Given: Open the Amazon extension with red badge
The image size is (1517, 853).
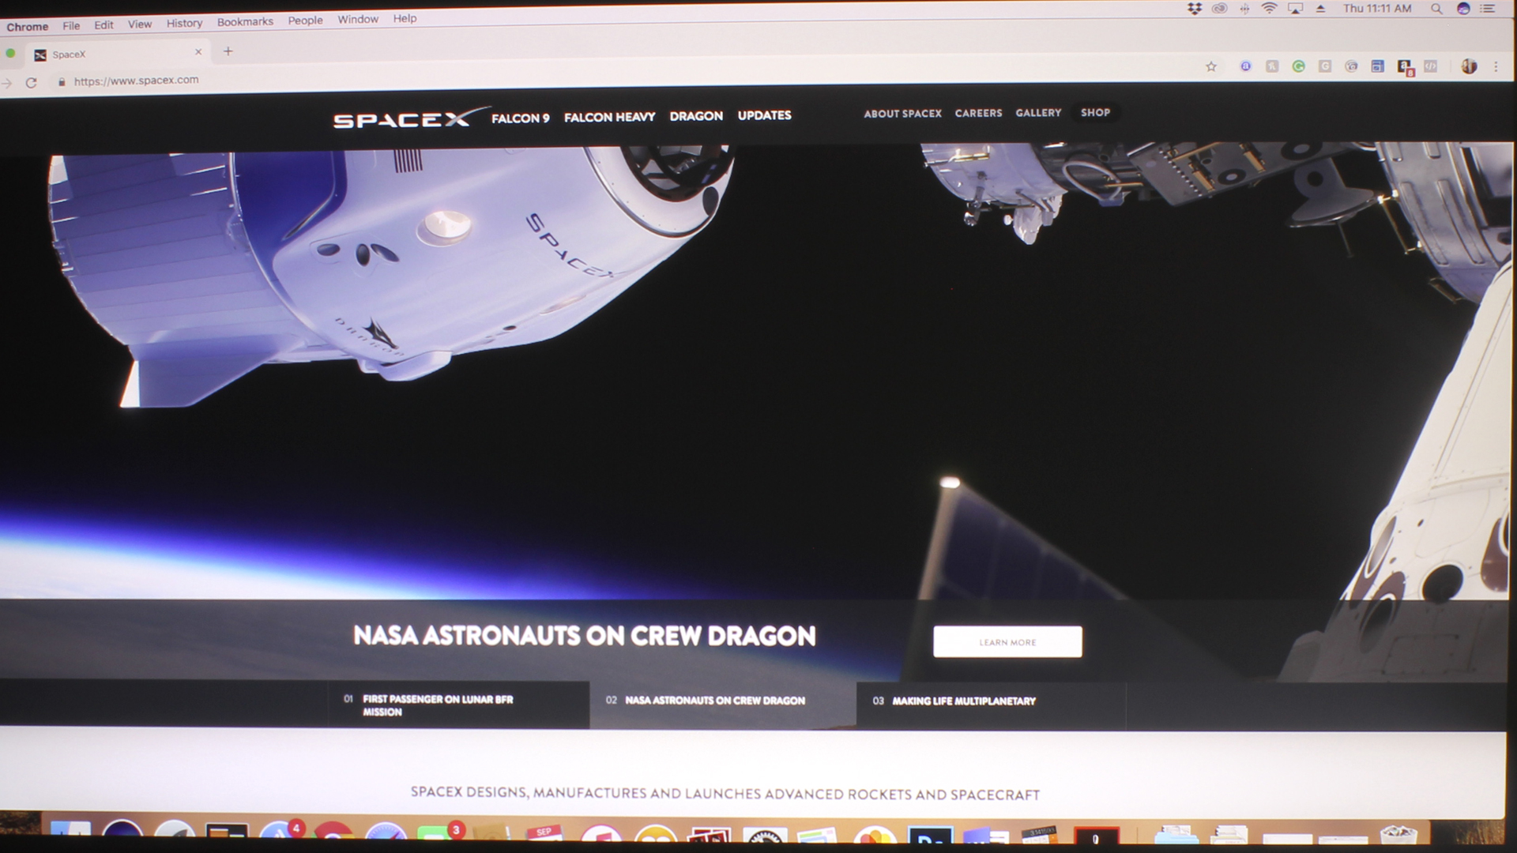Looking at the screenshot, I should pyautogui.click(x=1405, y=67).
